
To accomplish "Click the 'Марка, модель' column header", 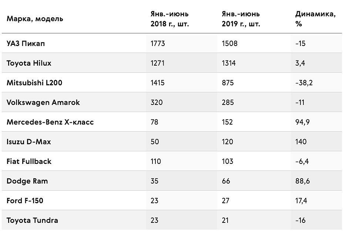I will coord(35,19).
